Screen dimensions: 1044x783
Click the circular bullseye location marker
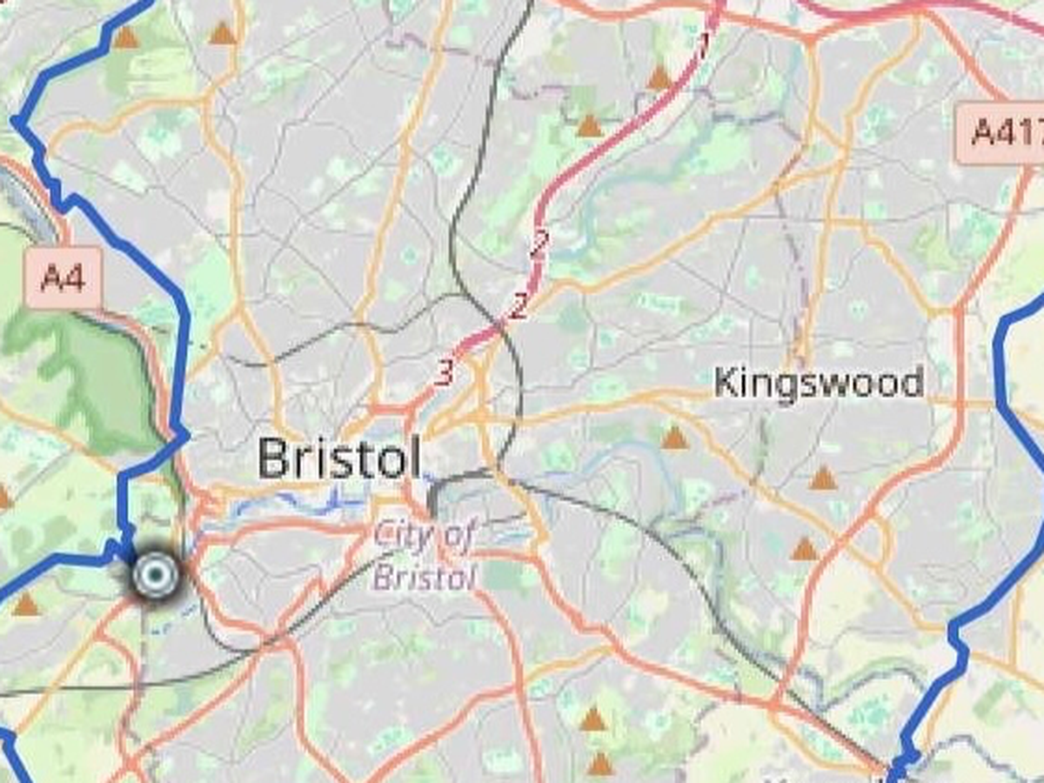(x=156, y=575)
